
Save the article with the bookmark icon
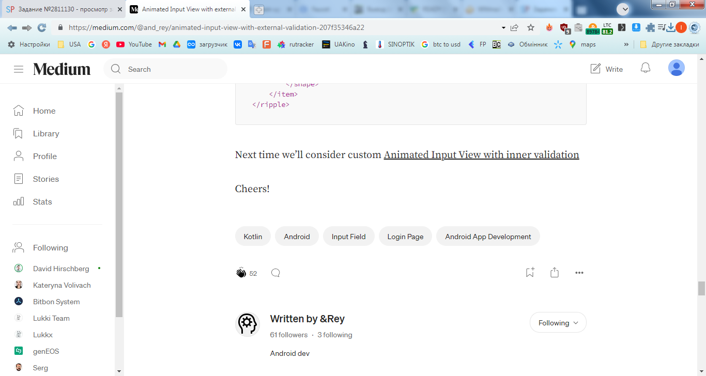pyautogui.click(x=530, y=272)
